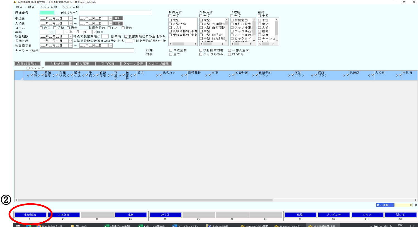Screen dimensions: 418x227
Task: Click the filter icon in 自宅 column header
Action: [x=233, y=75]
